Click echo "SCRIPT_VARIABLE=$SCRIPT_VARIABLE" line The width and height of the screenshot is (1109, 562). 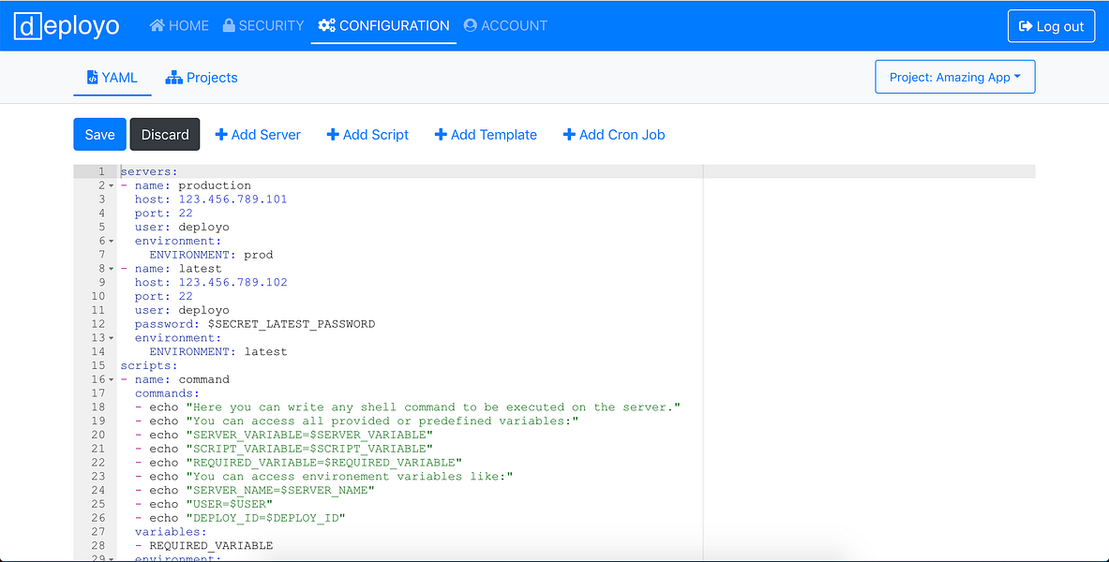tap(284, 448)
